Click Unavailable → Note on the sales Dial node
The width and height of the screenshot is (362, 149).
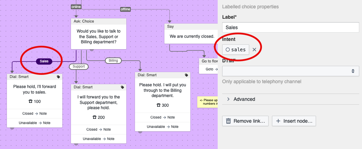(x=35, y=123)
